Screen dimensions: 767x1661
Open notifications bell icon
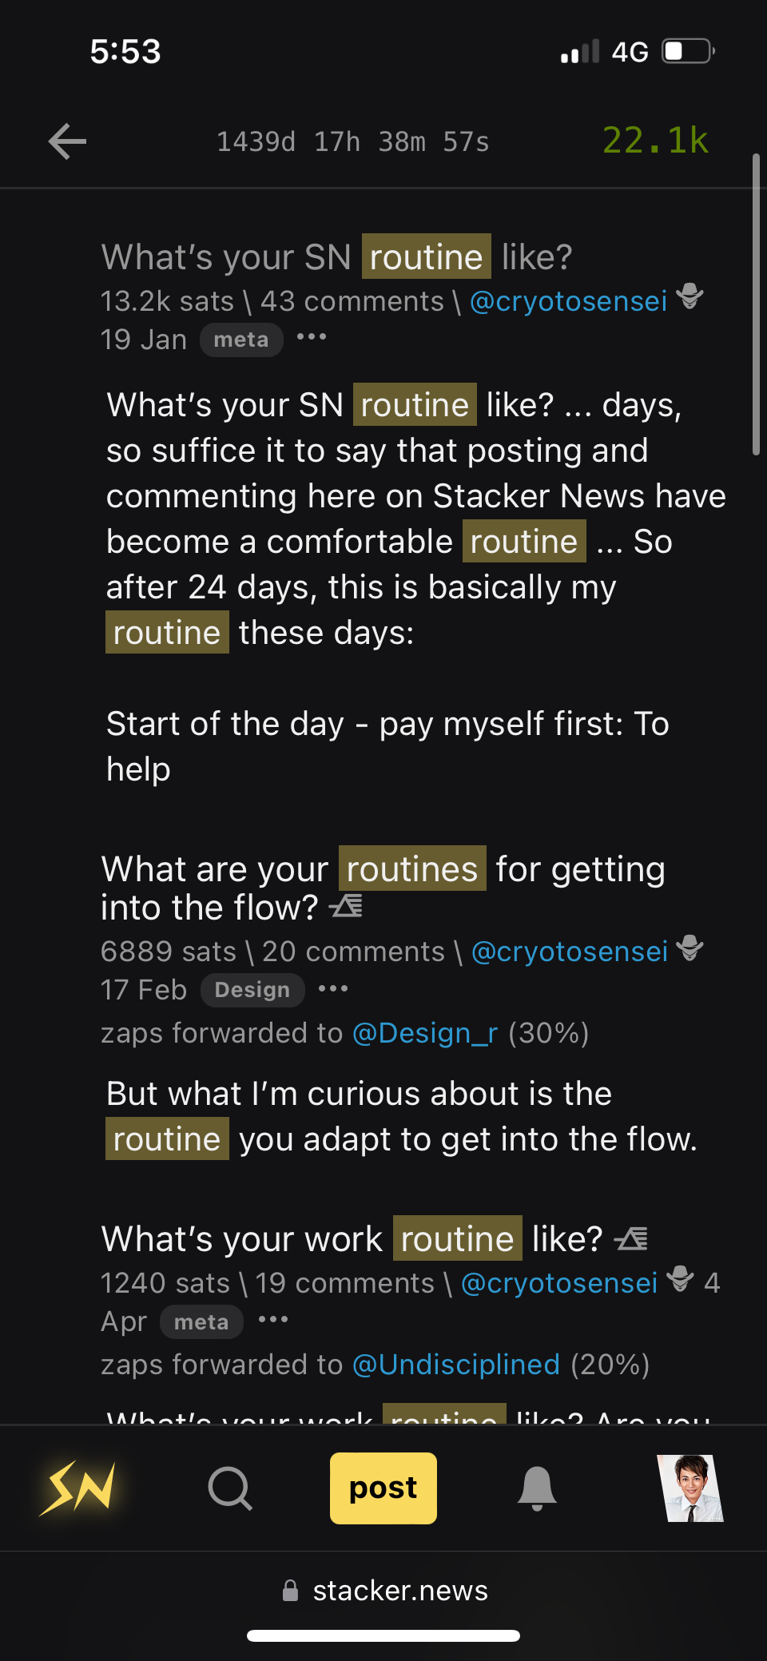click(x=537, y=1488)
